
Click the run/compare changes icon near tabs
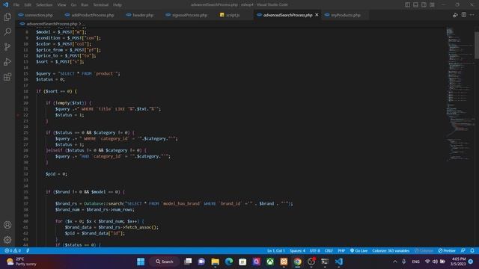click(455, 15)
